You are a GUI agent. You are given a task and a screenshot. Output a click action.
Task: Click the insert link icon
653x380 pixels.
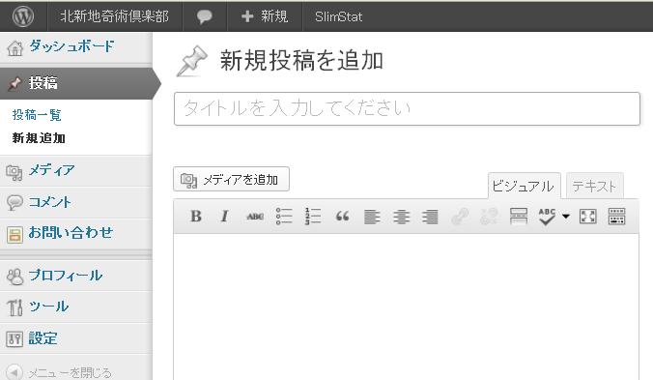460,217
